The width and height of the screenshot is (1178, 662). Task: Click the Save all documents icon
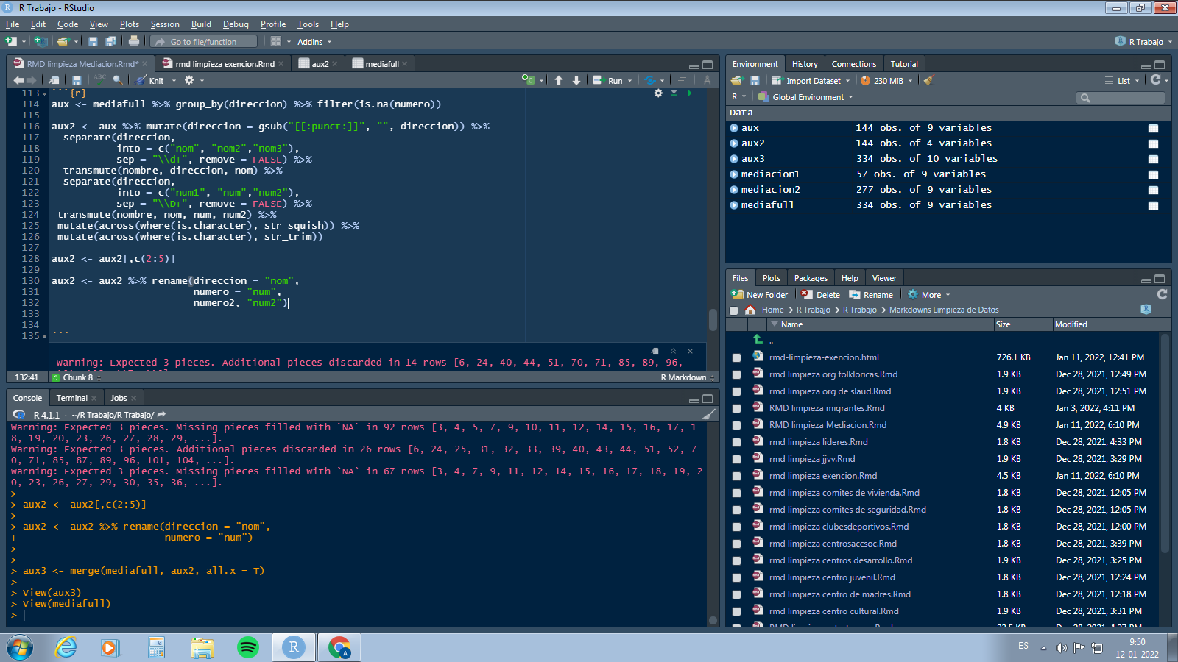click(x=110, y=41)
